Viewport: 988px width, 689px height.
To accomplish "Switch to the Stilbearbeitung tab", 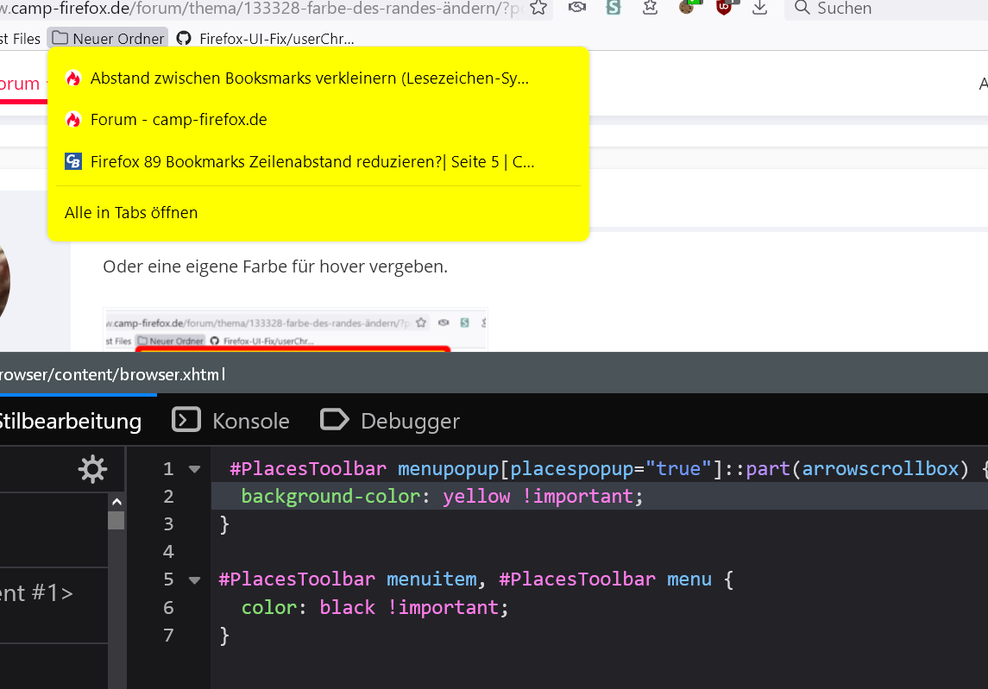I will [69, 421].
